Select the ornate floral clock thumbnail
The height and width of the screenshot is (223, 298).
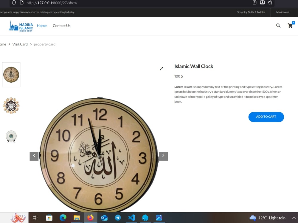pyautogui.click(x=11, y=106)
